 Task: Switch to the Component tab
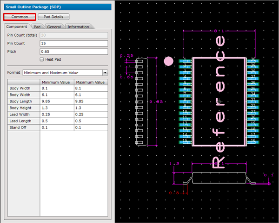point(16,27)
